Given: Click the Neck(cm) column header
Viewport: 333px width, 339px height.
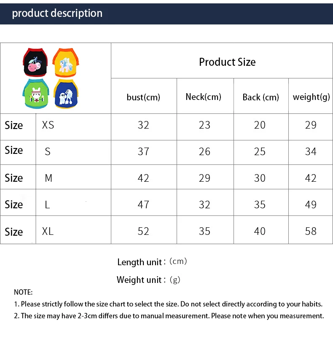Looking at the screenshot, I should click(x=203, y=97).
